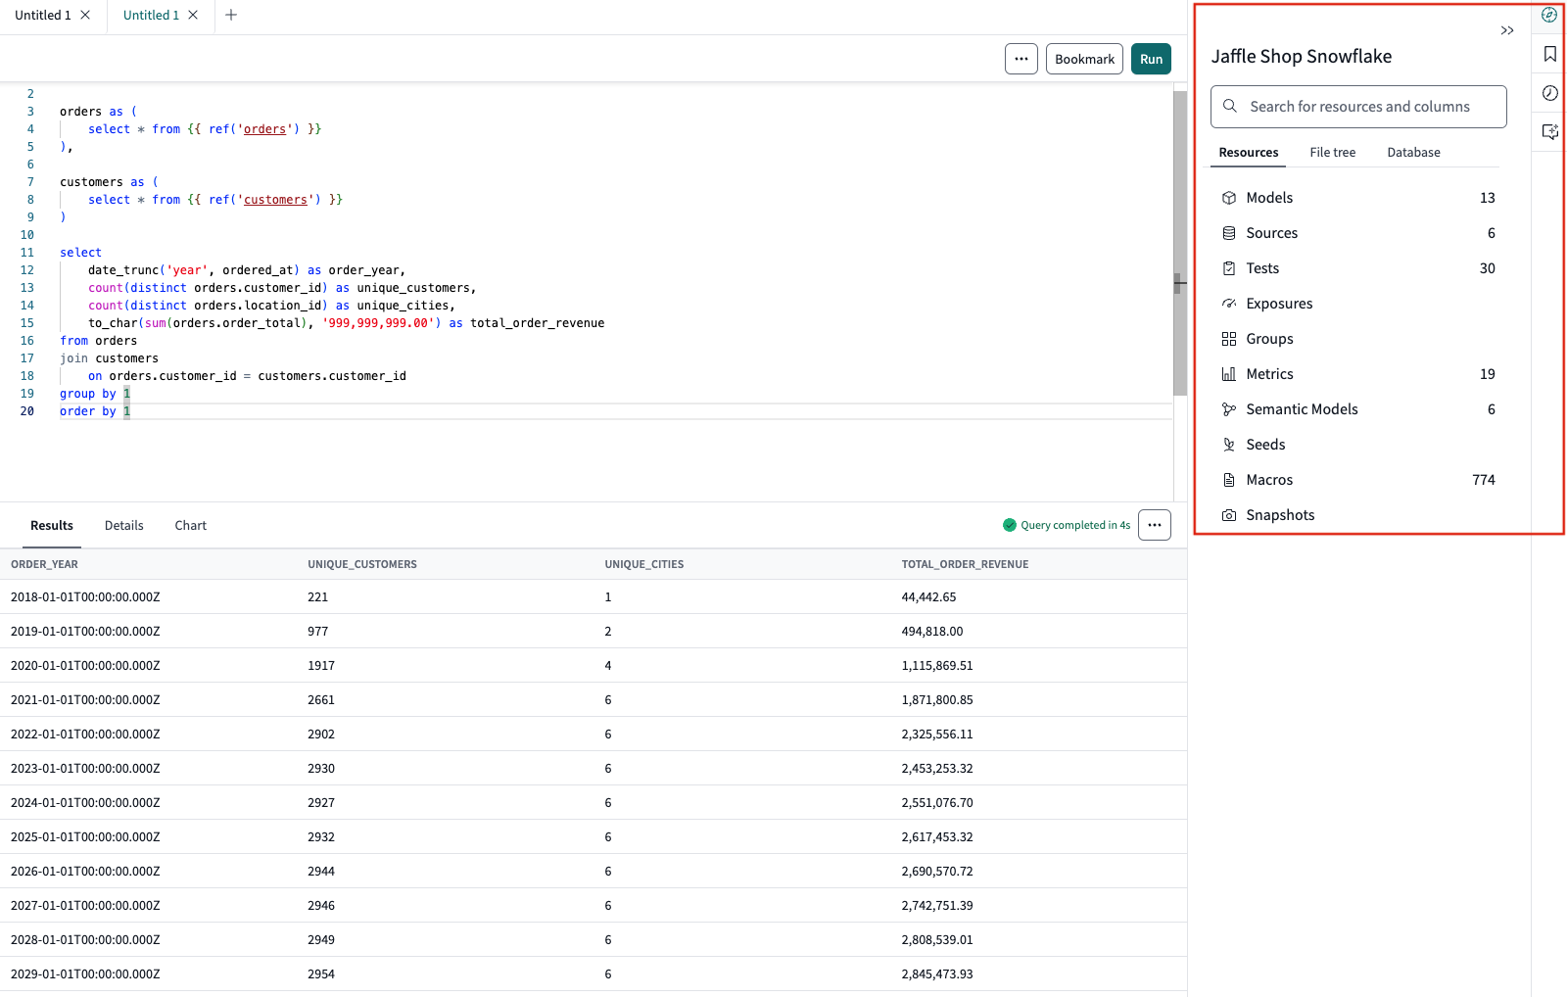Open the compass Explore icon on right edge
The width and height of the screenshot is (1567, 997).
(1549, 15)
